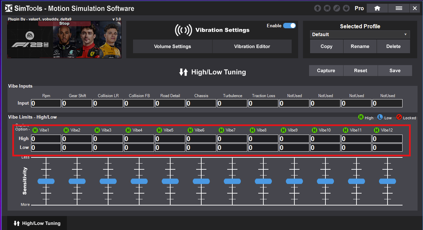Click the H capture icon for Vibe3
Image resolution: width=423 pixels, height=230 pixels.
(97, 130)
